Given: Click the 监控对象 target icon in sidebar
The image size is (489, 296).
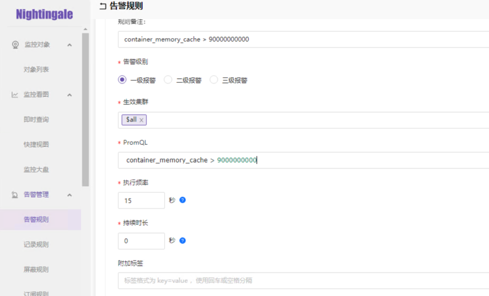Looking at the screenshot, I should click(15, 45).
